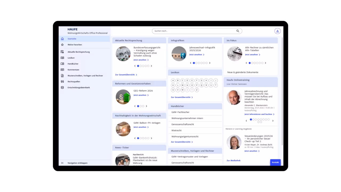Go to next slide in Im Fokus carousel
341x192 pixels.
pos(265,63)
